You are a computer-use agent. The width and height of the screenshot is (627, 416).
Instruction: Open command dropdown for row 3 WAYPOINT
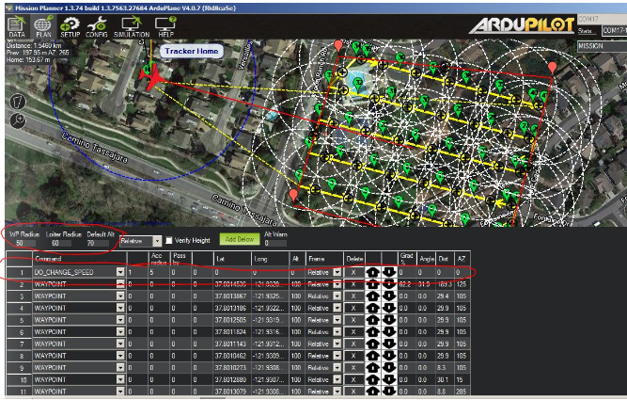click(120, 296)
